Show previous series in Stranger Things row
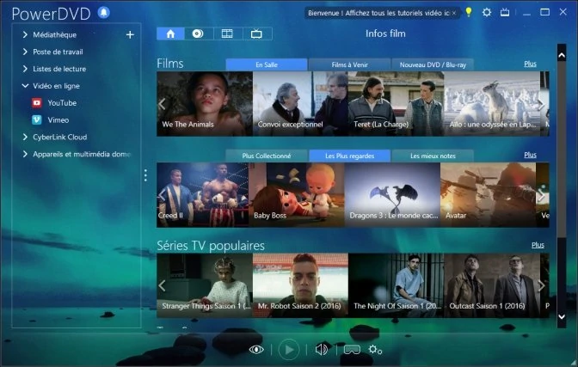 tap(162, 285)
